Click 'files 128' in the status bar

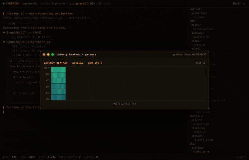coord(10,157)
